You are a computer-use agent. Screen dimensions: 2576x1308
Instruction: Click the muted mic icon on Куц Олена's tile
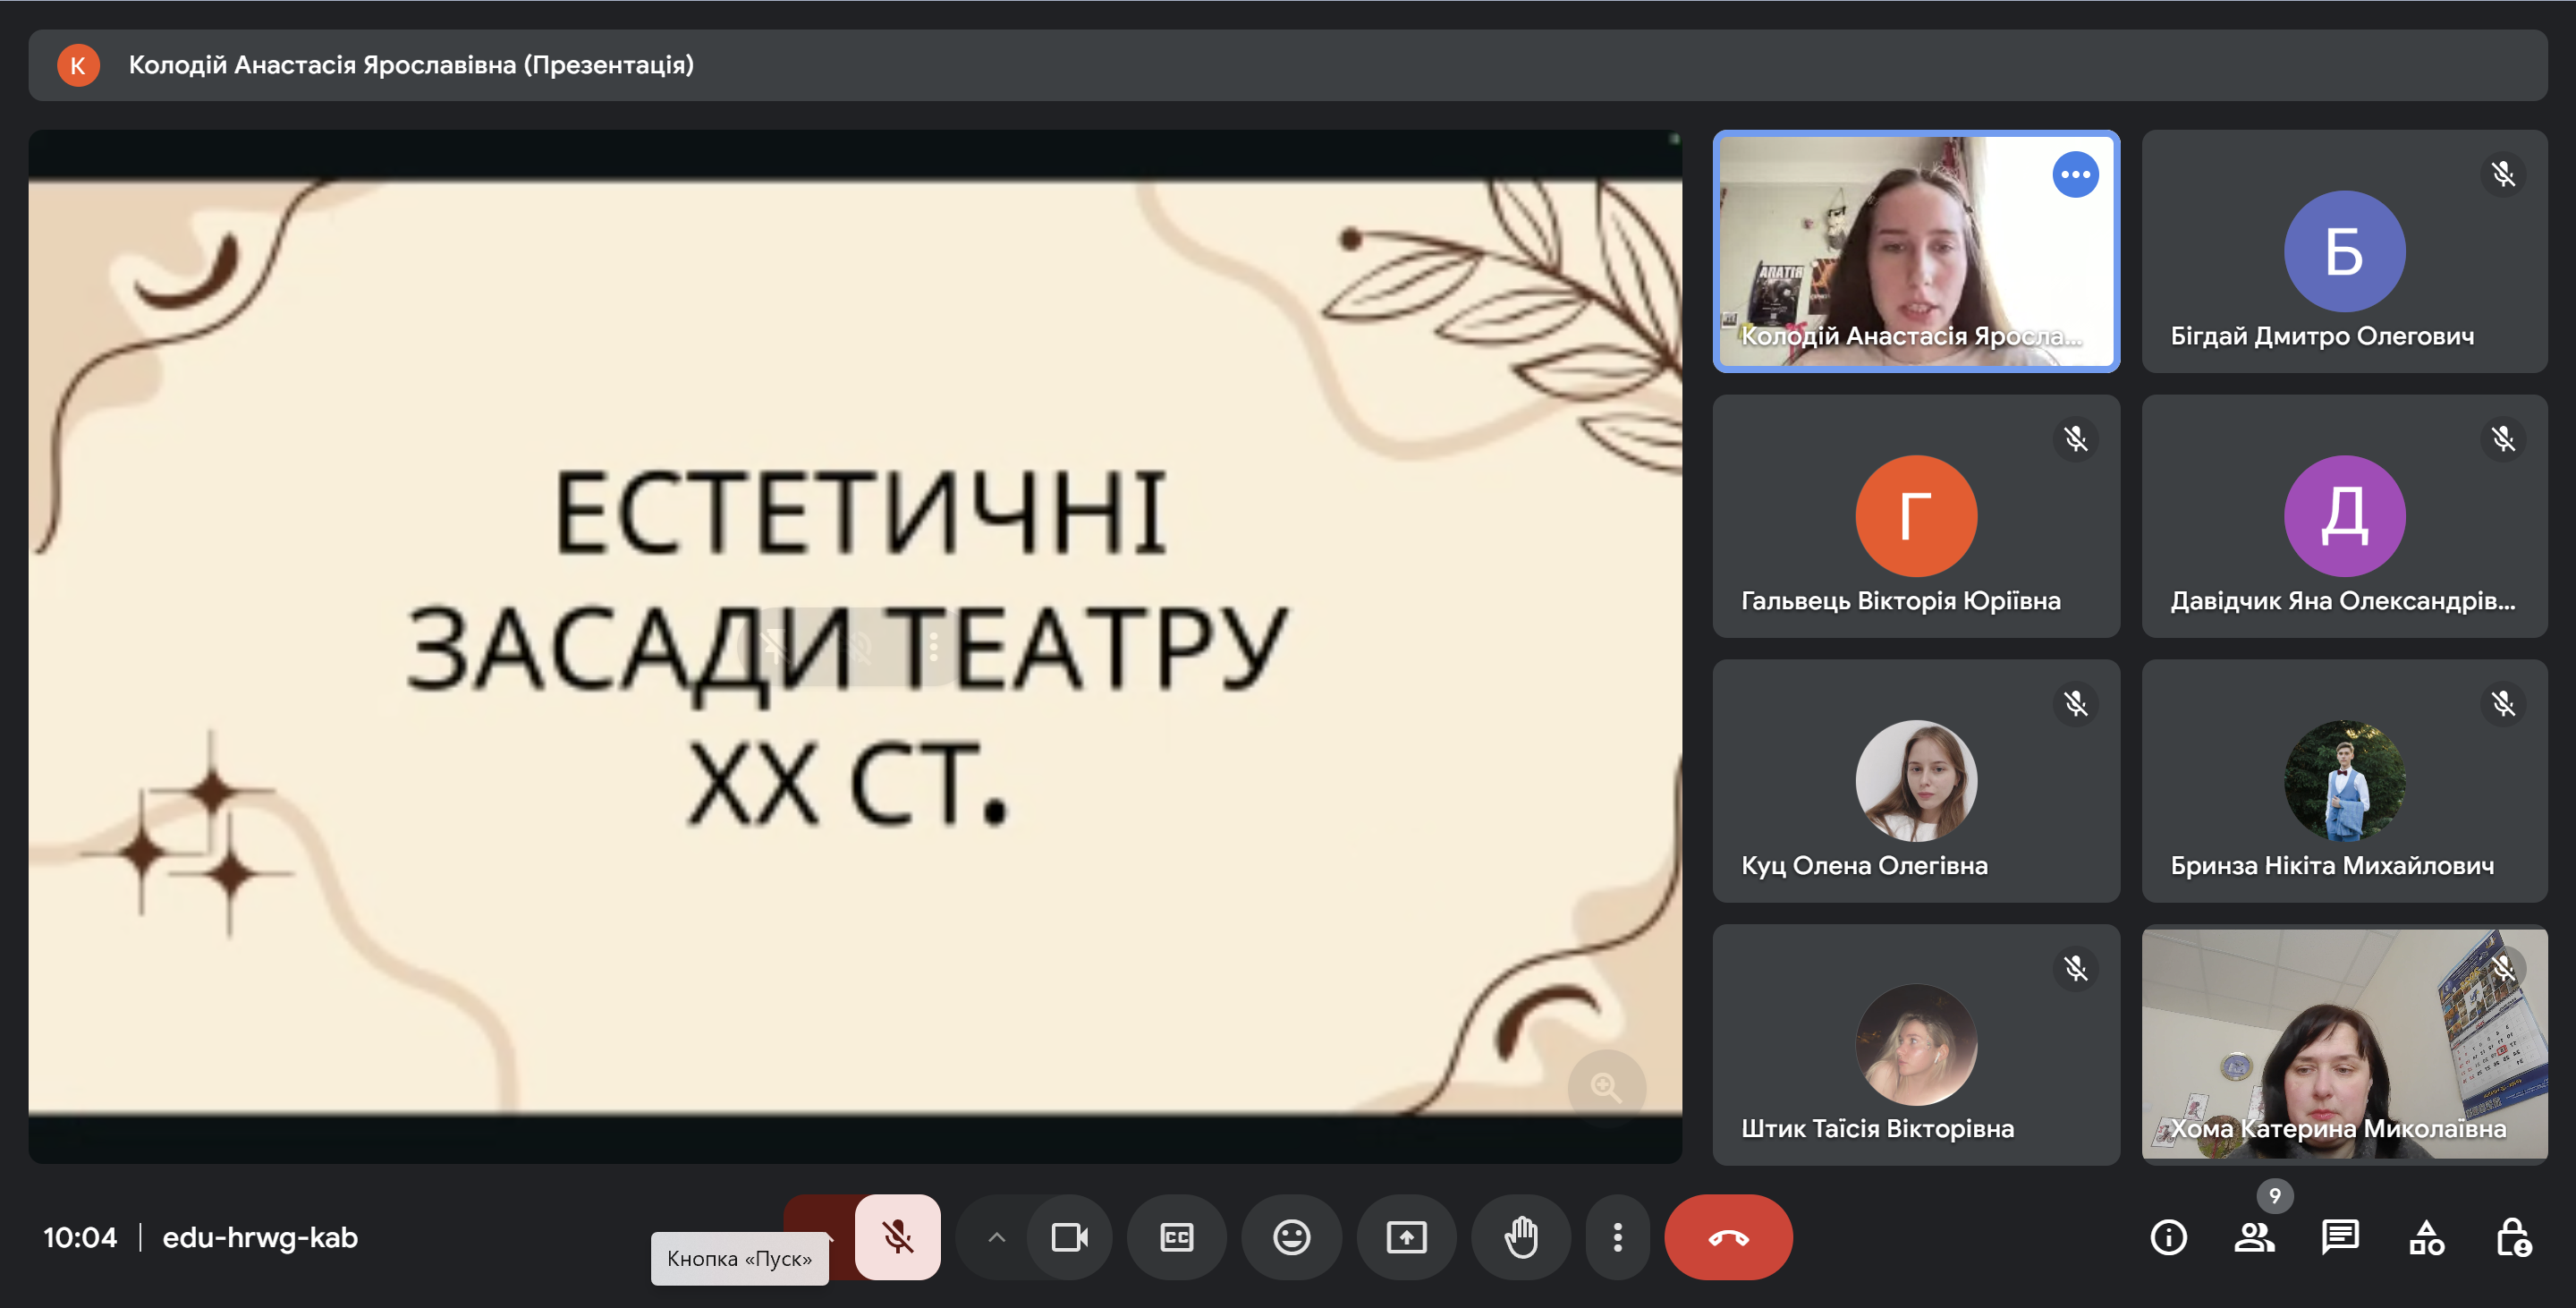tap(2075, 703)
